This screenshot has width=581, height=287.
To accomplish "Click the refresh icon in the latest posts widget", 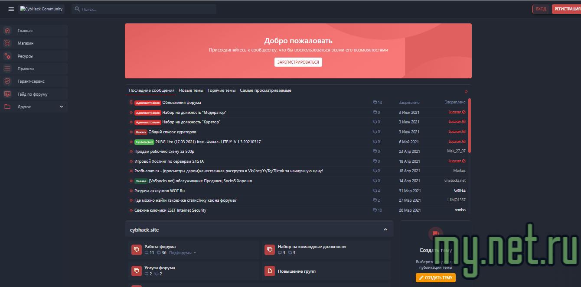I will 466,91.
